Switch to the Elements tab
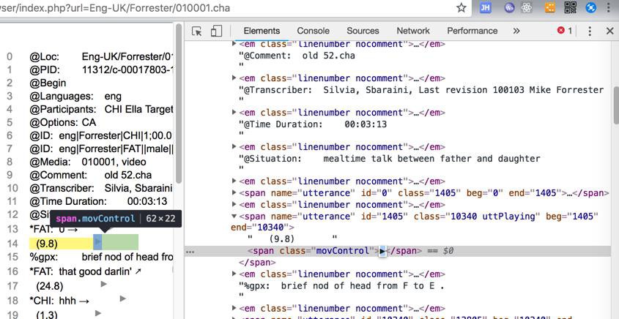619x319 pixels. click(262, 31)
